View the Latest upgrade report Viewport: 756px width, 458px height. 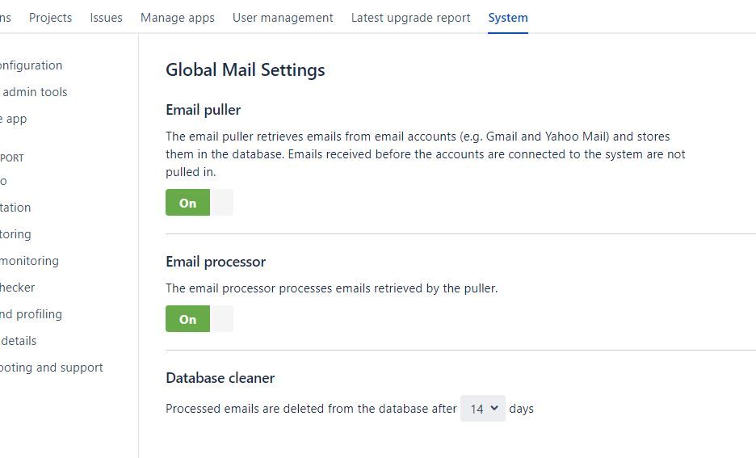pos(410,18)
